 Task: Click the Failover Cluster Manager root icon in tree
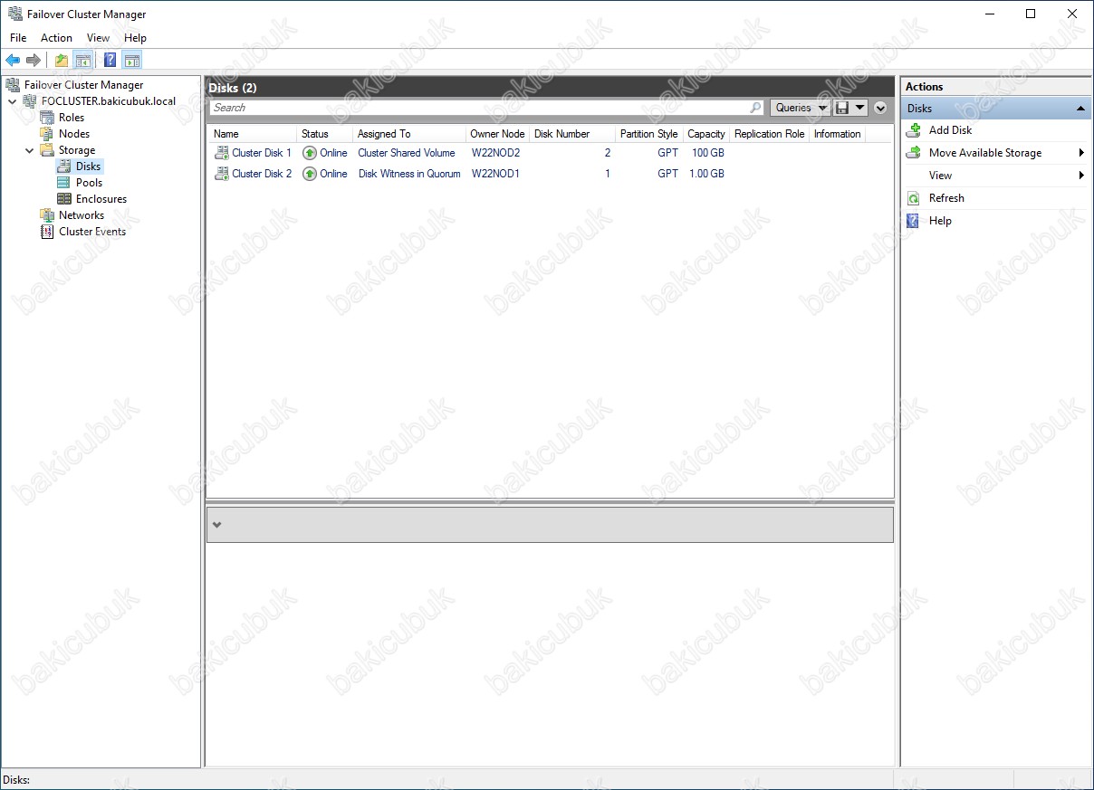click(14, 85)
